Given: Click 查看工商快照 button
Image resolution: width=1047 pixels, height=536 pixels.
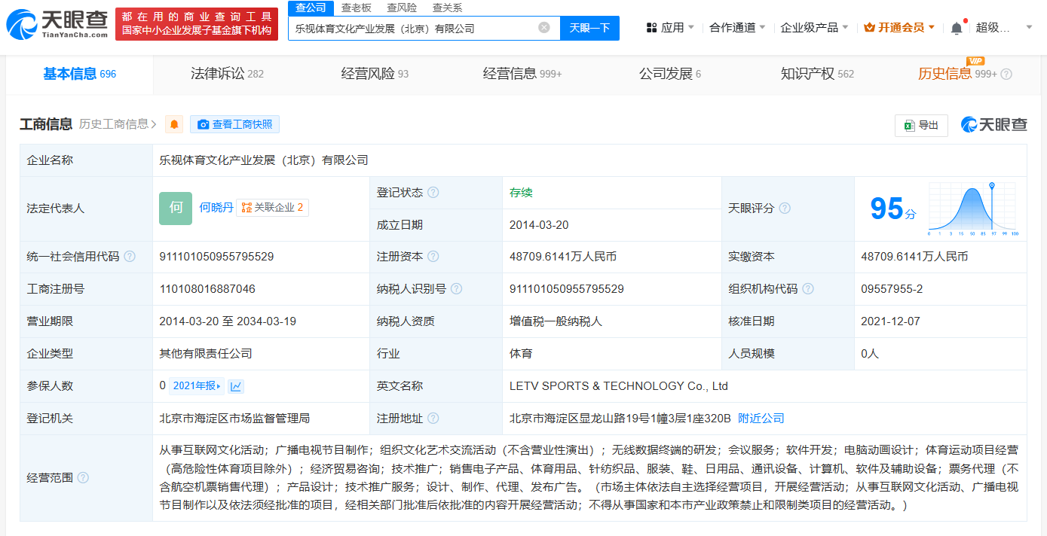Looking at the screenshot, I should (x=234, y=124).
